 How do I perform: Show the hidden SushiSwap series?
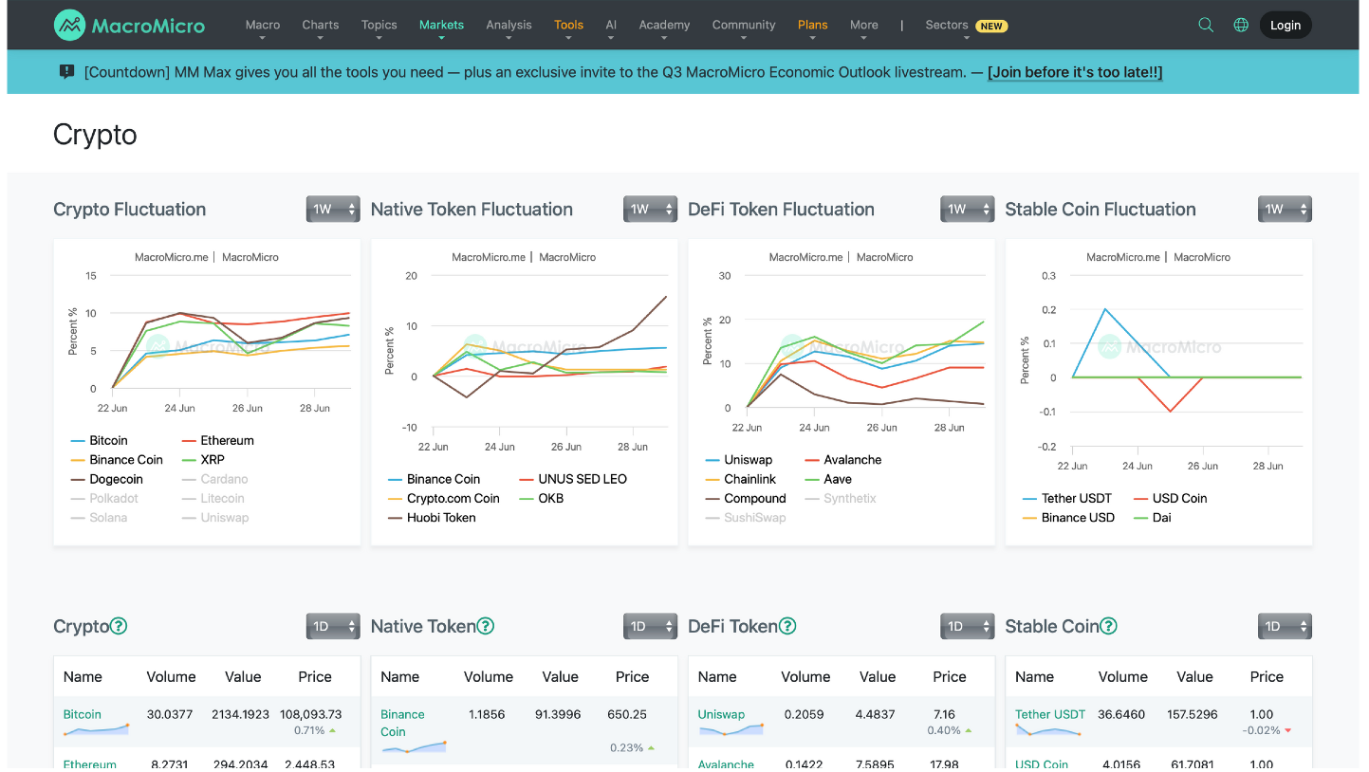(x=746, y=518)
